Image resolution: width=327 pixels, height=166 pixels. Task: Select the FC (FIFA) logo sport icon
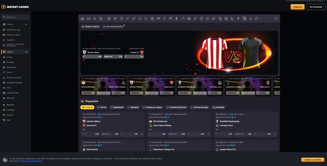tap(158, 19)
